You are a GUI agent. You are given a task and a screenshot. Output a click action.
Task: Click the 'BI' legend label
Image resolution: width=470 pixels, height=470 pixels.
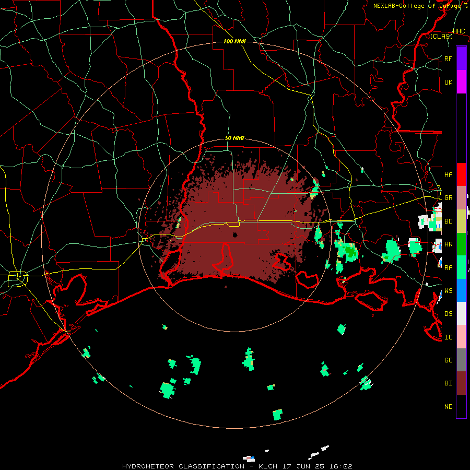[448, 383]
